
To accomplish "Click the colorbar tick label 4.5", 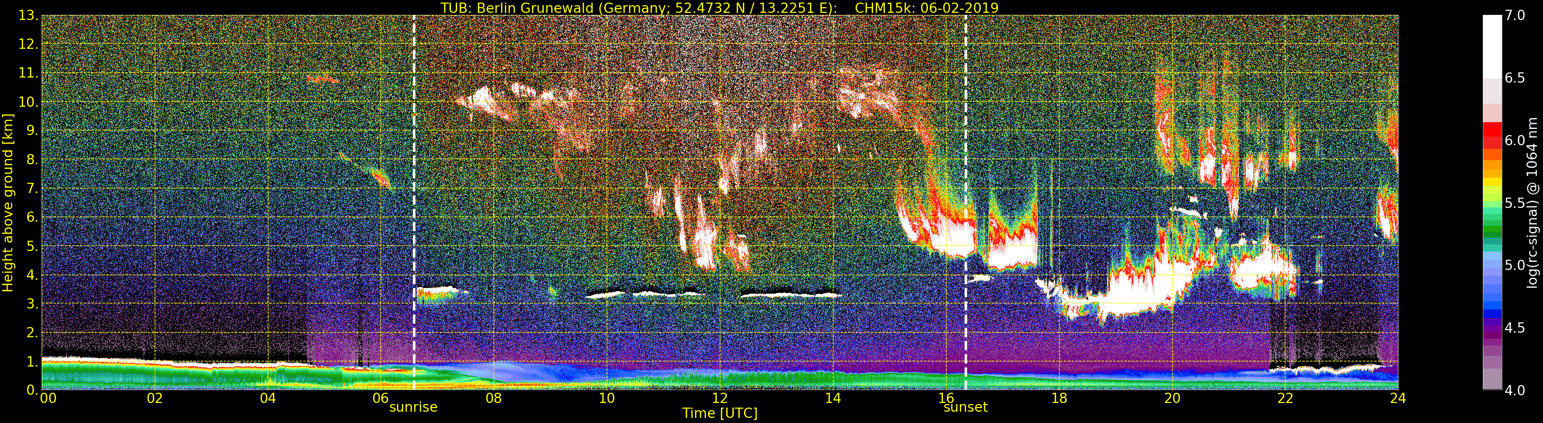I will [x=1515, y=328].
